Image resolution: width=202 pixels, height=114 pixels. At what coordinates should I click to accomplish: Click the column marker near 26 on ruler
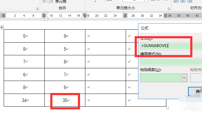point(125,16)
